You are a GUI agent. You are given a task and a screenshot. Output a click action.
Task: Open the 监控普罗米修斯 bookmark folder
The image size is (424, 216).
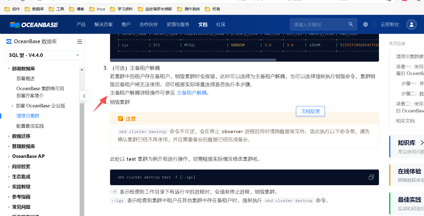click(x=155, y=9)
